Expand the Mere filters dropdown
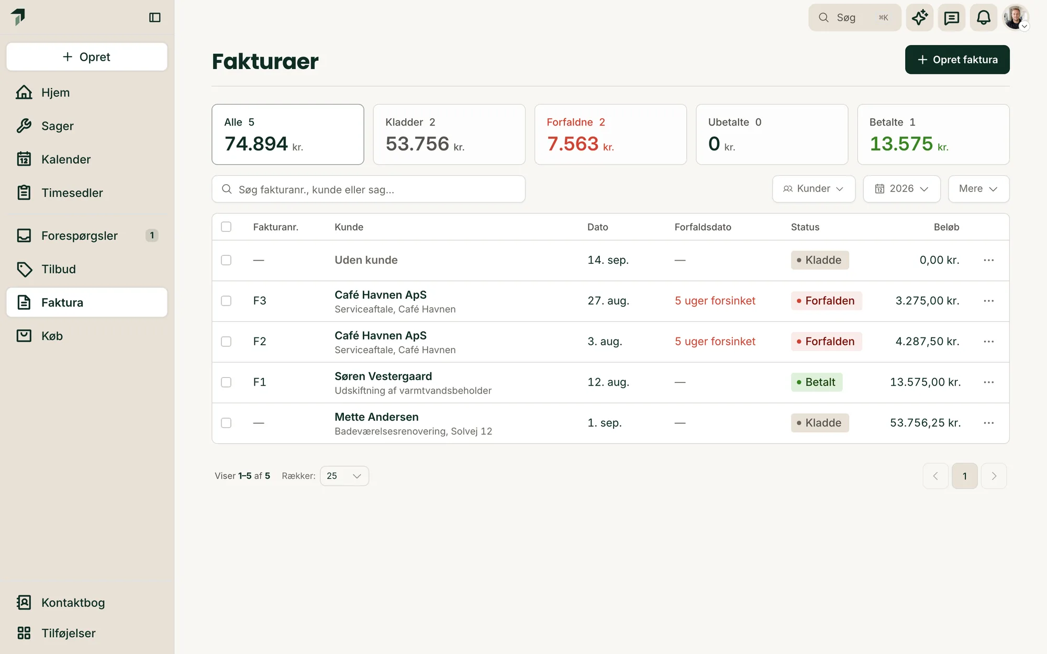This screenshot has width=1047, height=654. coord(978,189)
